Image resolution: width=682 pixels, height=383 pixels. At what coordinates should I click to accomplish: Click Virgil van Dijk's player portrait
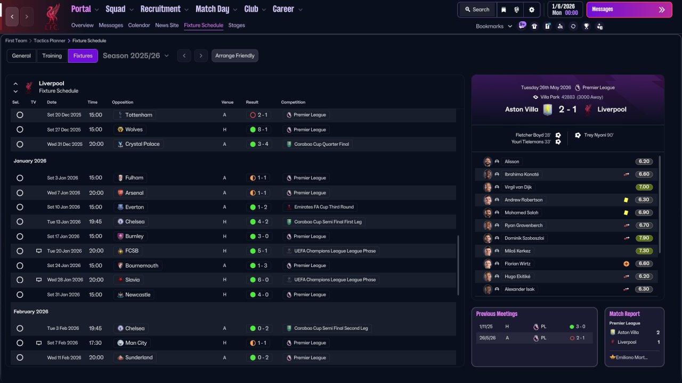488,187
